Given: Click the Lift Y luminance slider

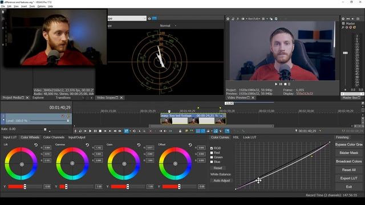Looking at the screenshot, I should click(x=25, y=186).
